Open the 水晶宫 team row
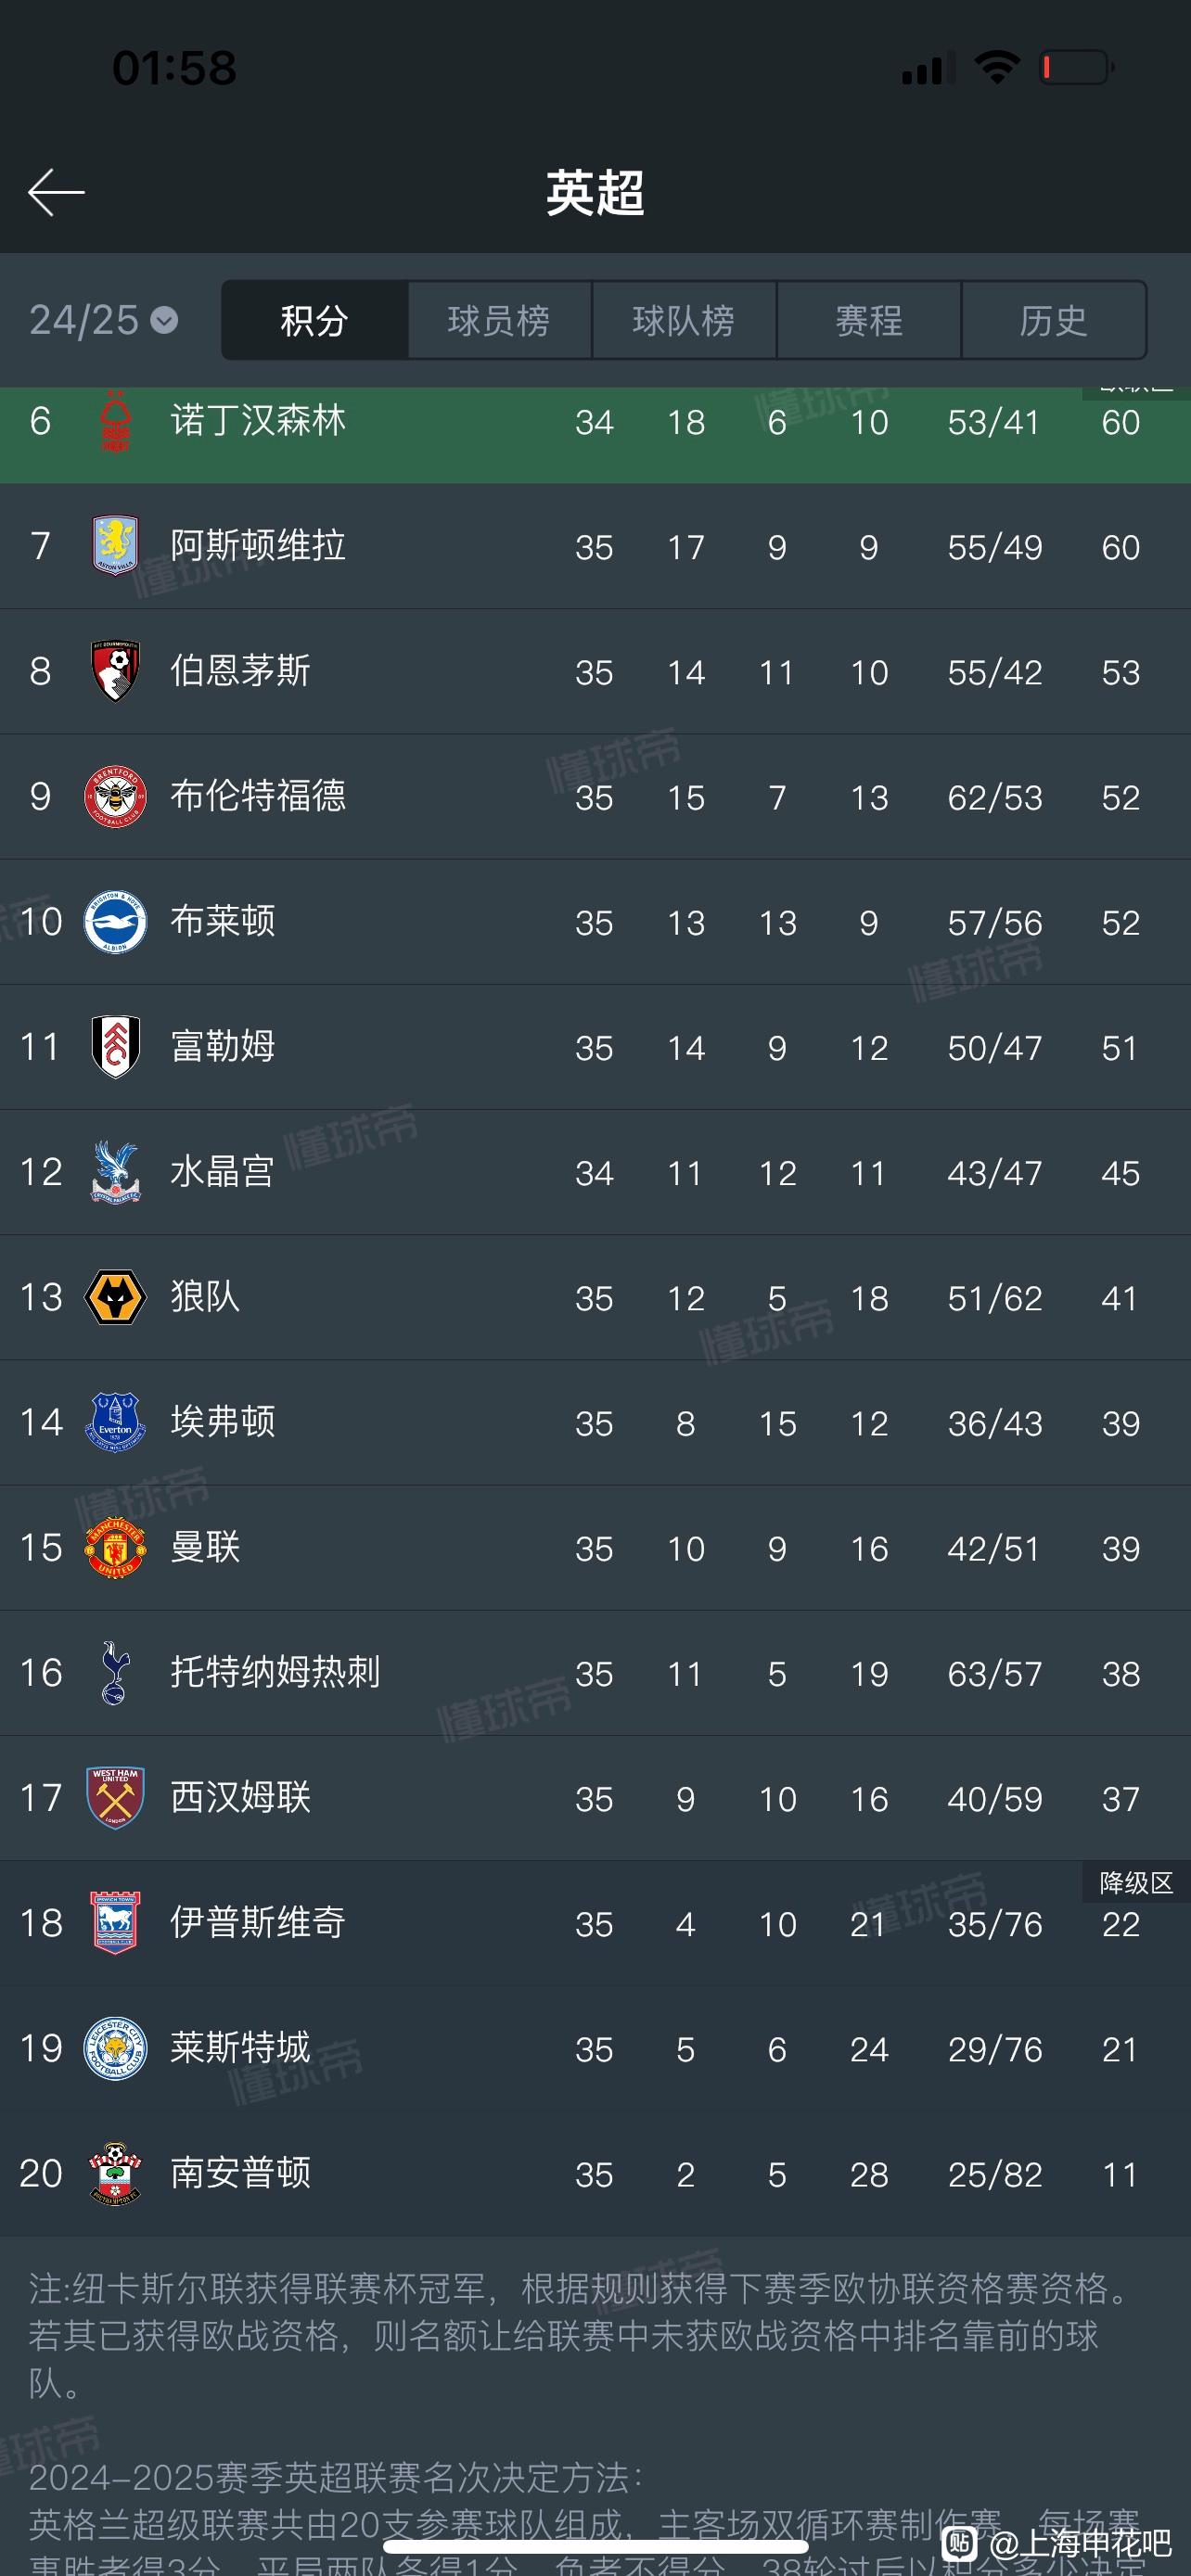The width and height of the screenshot is (1191, 2576). [595, 1172]
